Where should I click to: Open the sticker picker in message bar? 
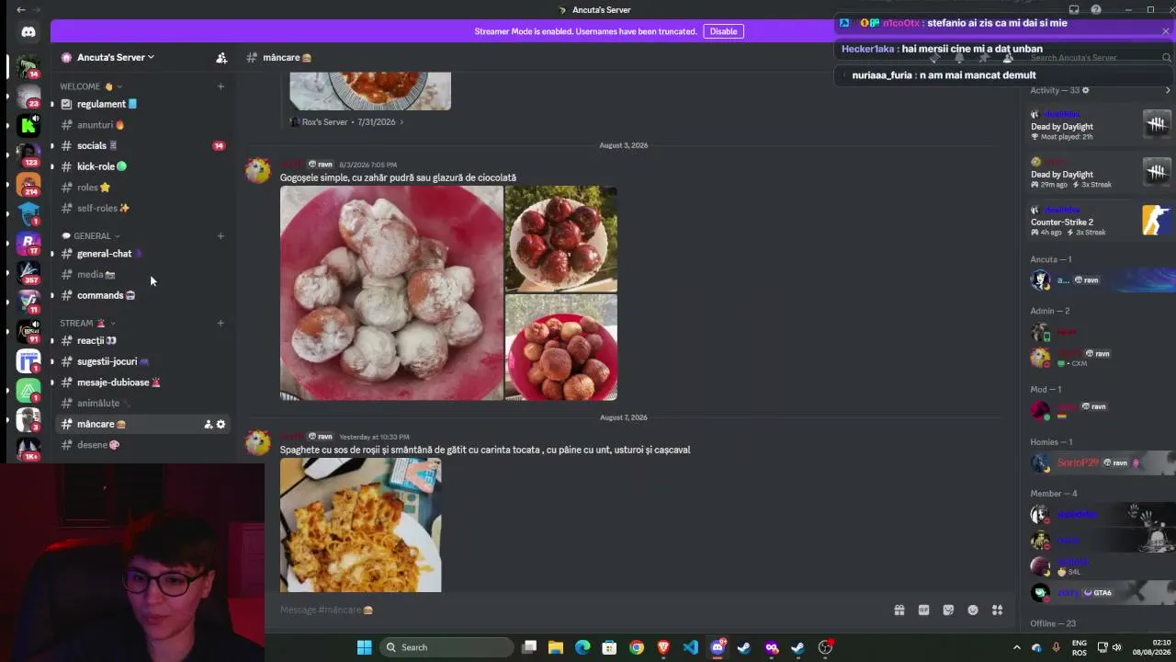[x=948, y=610]
